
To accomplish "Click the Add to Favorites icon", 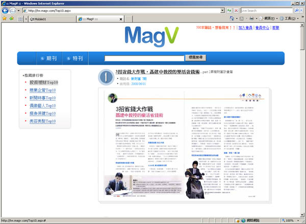I will pyautogui.click(x=12, y=19).
